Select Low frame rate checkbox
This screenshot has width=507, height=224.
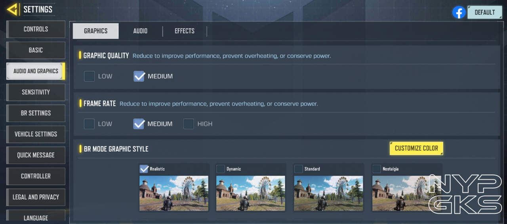(x=89, y=124)
